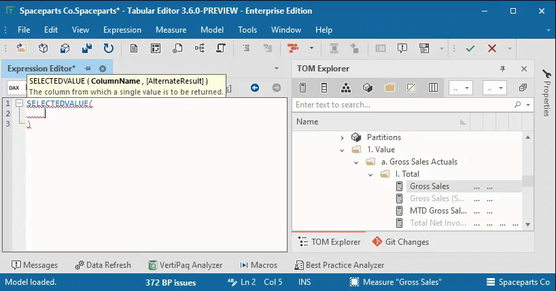Open the second TOM Explorer dropdown

point(495,88)
